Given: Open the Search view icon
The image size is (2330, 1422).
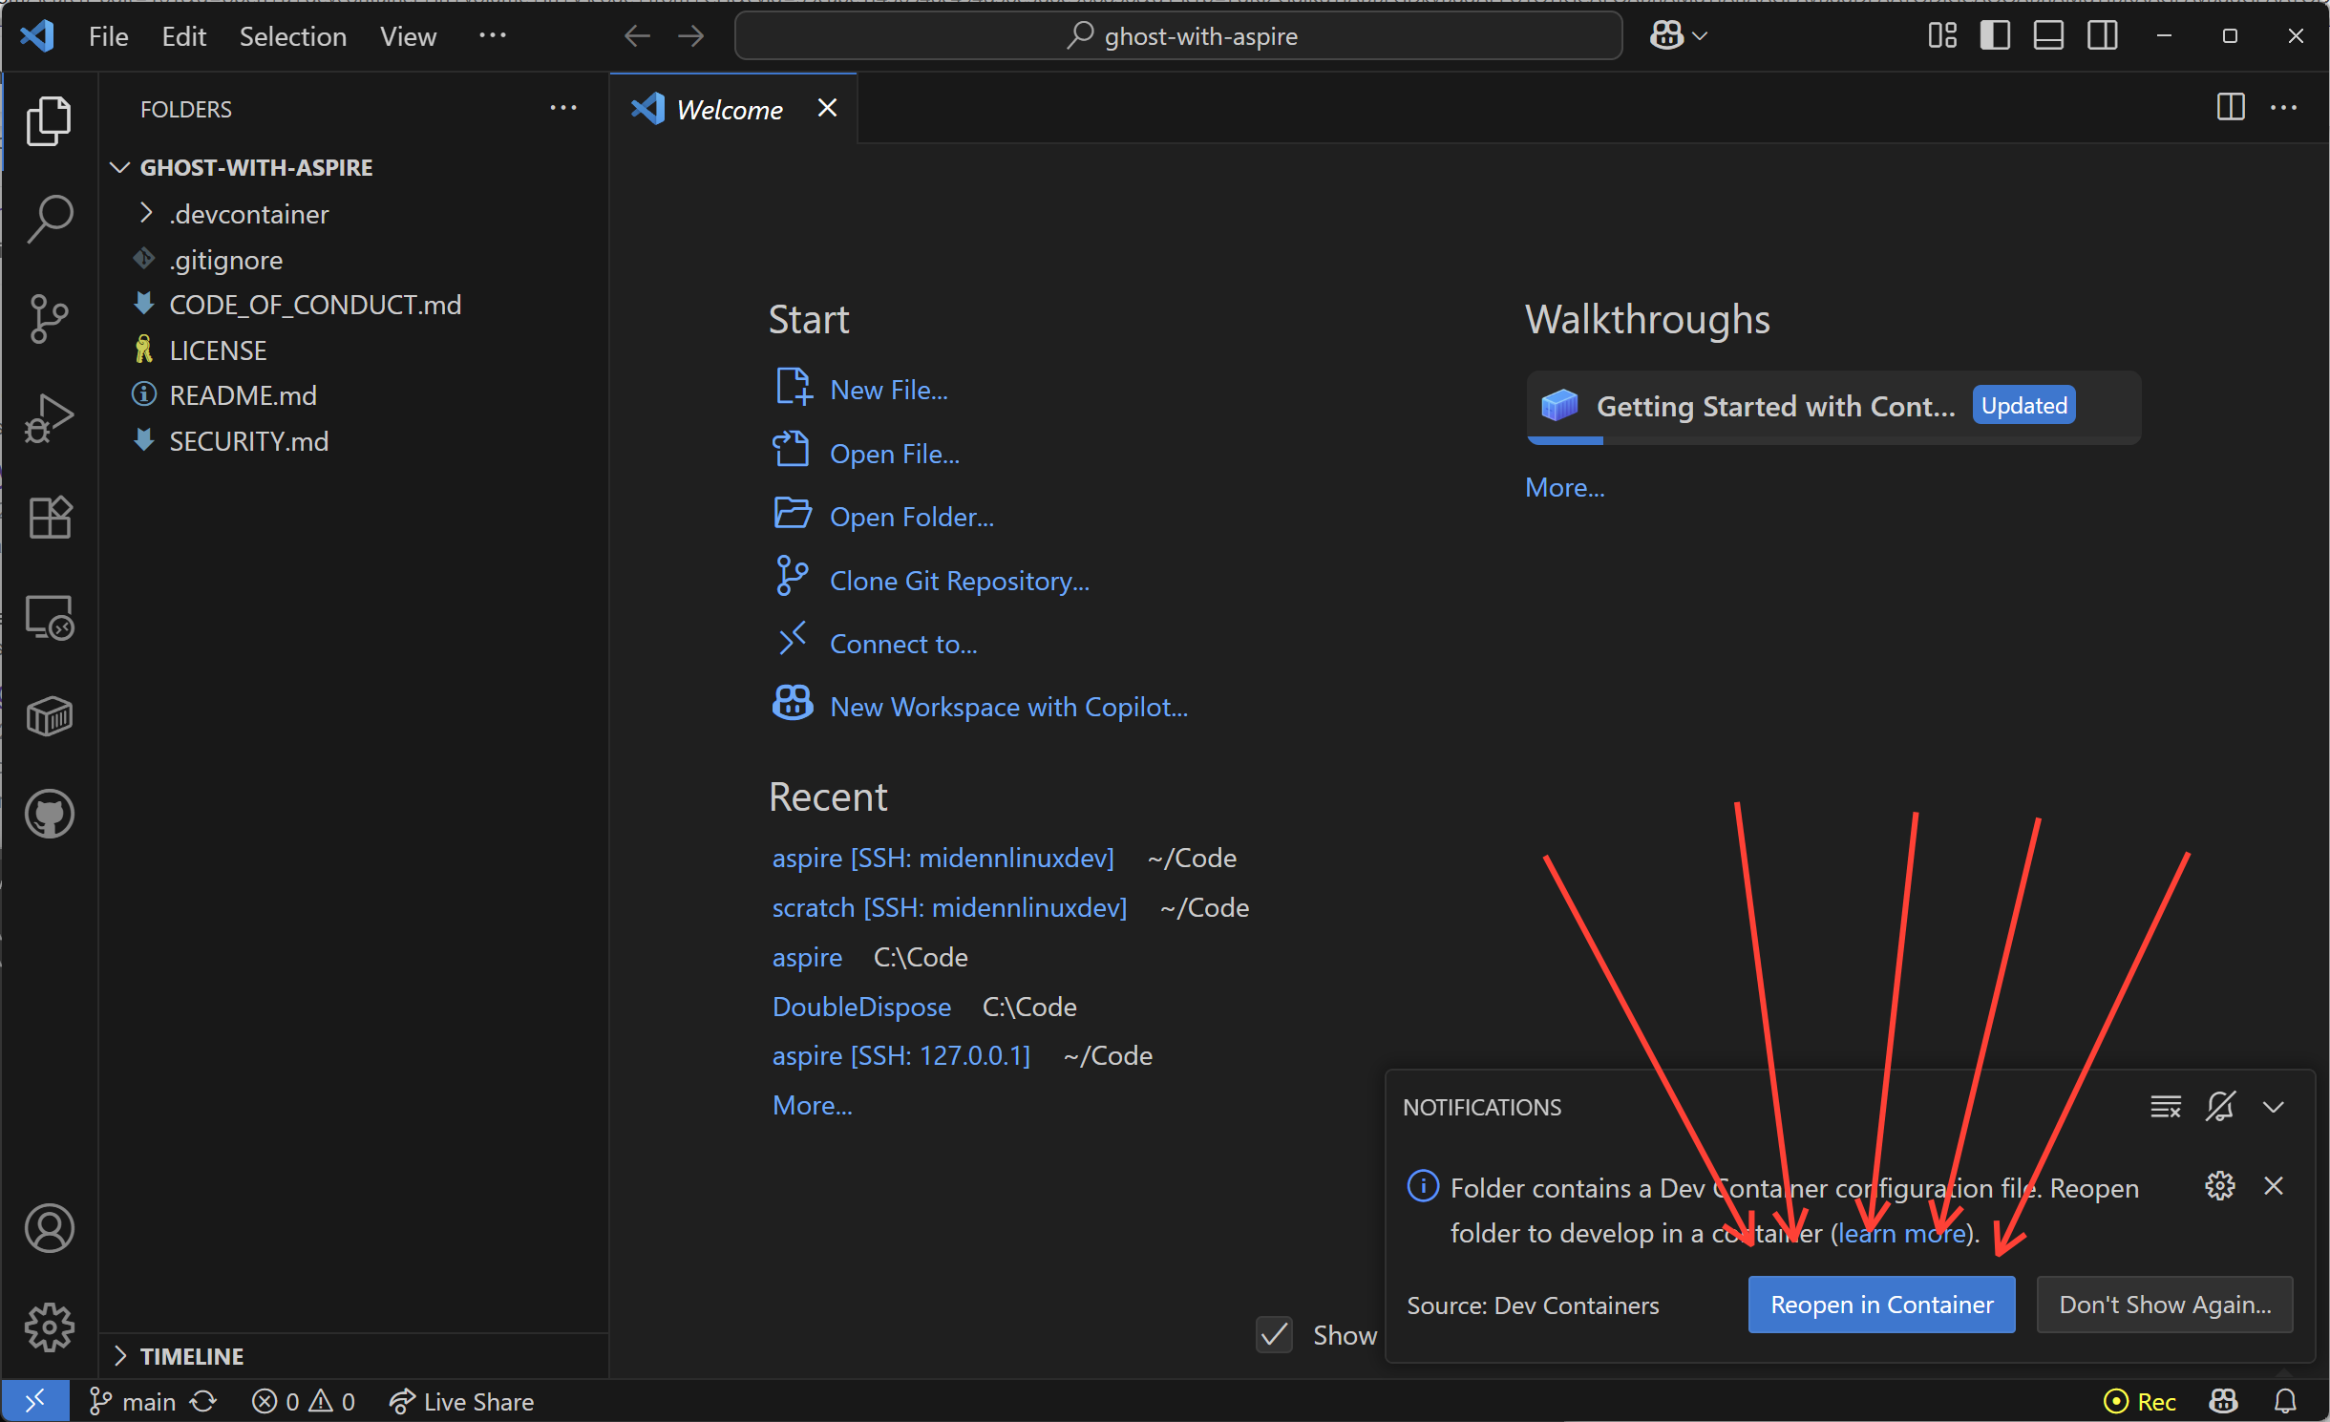Looking at the screenshot, I should click(x=49, y=218).
